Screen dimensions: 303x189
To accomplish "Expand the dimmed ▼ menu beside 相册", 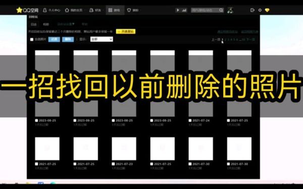I will pyautogui.click(x=66, y=24).
